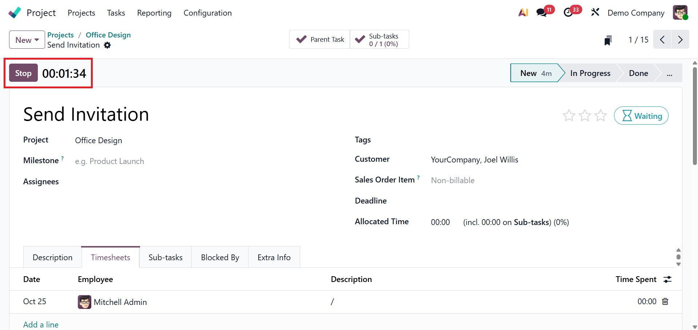The height and width of the screenshot is (330, 698).
Task: Set stage to In Progress
Action: (590, 73)
